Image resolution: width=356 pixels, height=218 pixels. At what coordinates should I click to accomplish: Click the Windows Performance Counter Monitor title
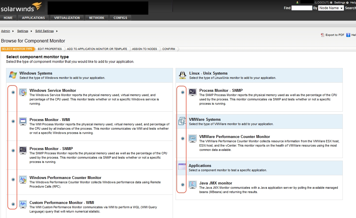click(x=65, y=178)
